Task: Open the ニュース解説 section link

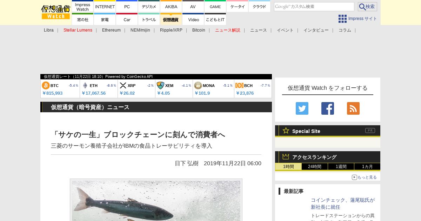Action: [x=228, y=30]
